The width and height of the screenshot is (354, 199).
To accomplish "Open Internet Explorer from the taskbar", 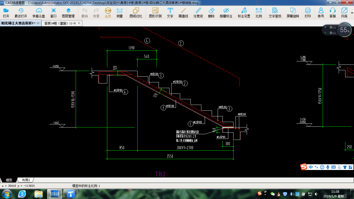I will (22, 194).
